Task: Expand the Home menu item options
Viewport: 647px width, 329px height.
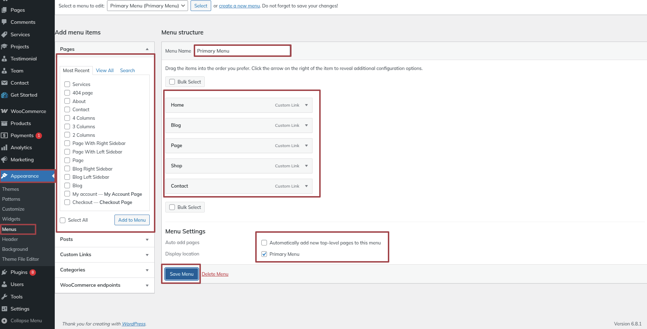Action: click(306, 105)
